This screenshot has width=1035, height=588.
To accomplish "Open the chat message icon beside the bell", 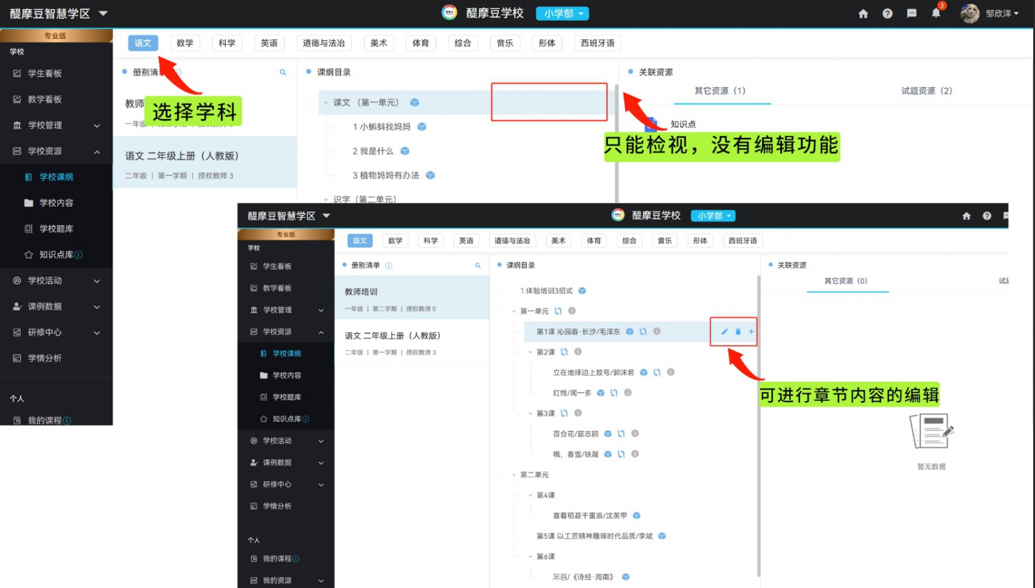I will (x=911, y=14).
